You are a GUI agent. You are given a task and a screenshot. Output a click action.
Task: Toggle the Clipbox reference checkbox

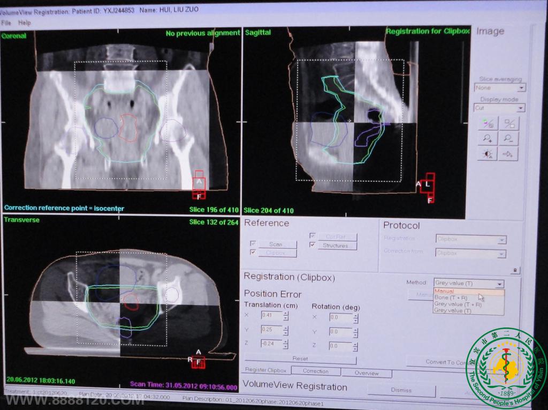pyautogui.click(x=253, y=252)
